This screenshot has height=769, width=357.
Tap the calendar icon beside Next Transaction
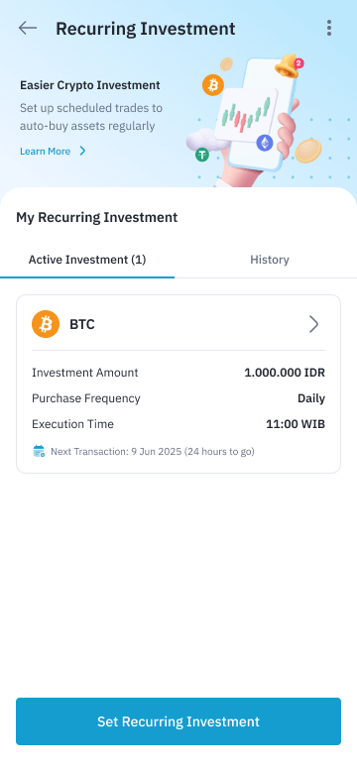39,451
